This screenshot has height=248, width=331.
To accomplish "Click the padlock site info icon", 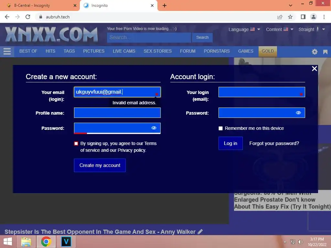I will click(x=41, y=17).
